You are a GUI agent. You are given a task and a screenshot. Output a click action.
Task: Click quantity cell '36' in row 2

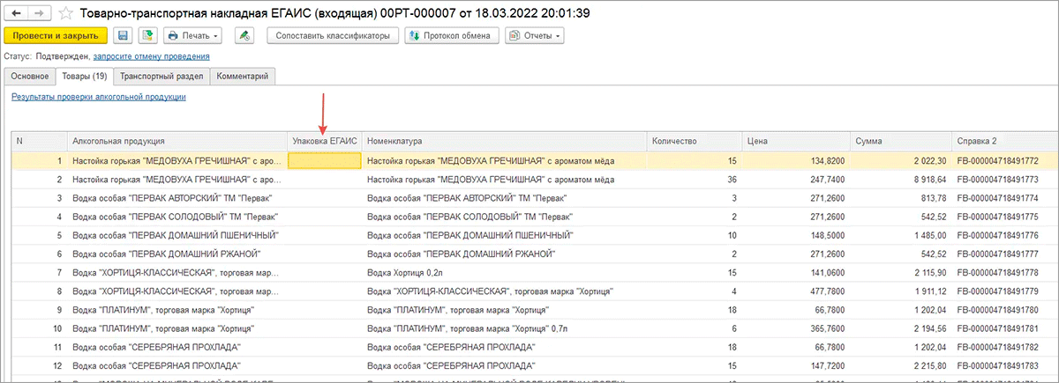(x=694, y=179)
